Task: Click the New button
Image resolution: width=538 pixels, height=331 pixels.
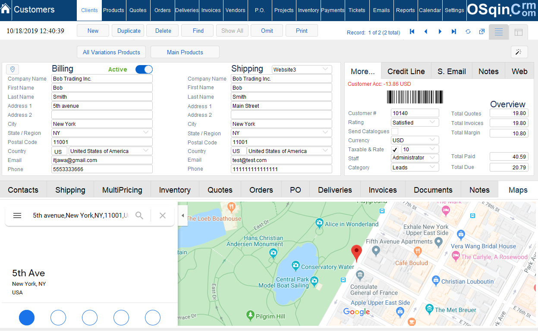Action: (93, 31)
